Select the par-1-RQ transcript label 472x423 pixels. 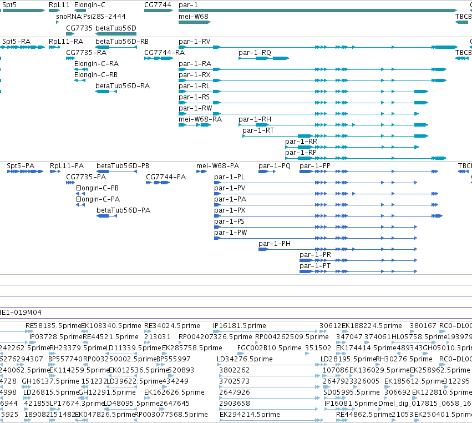(255, 53)
